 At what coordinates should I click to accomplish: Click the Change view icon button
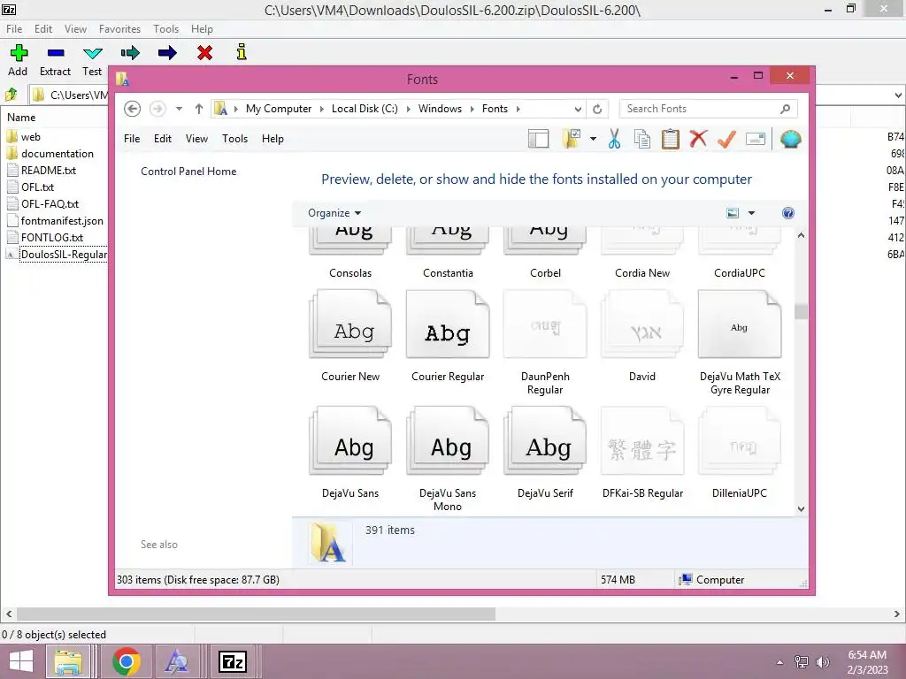click(732, 213)
